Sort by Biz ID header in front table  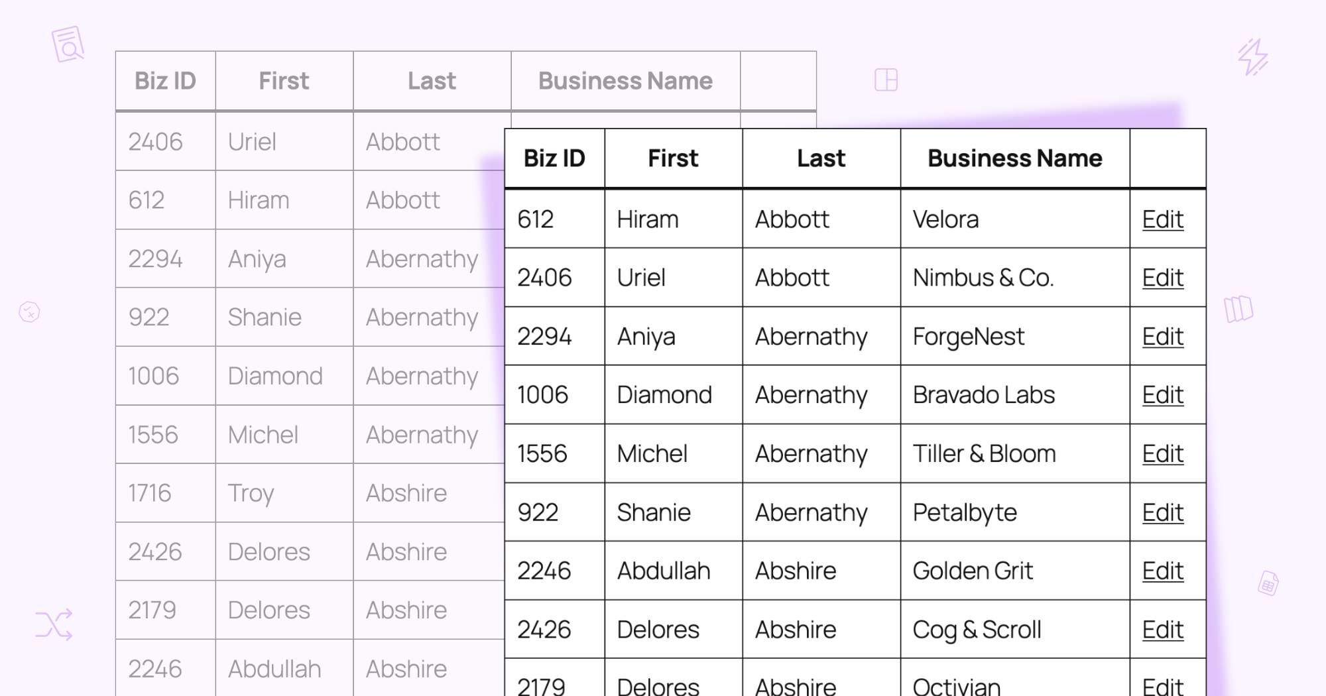554,158
